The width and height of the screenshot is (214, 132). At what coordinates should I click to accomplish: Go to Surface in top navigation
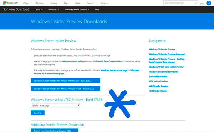tap(54, 3)
